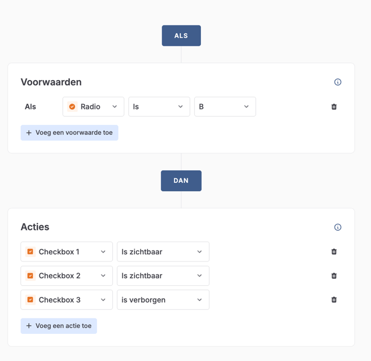Delete the Checkbox 1 action
Image resolution: width=371 pixels, height=361 pixels.
coord(334,252)
